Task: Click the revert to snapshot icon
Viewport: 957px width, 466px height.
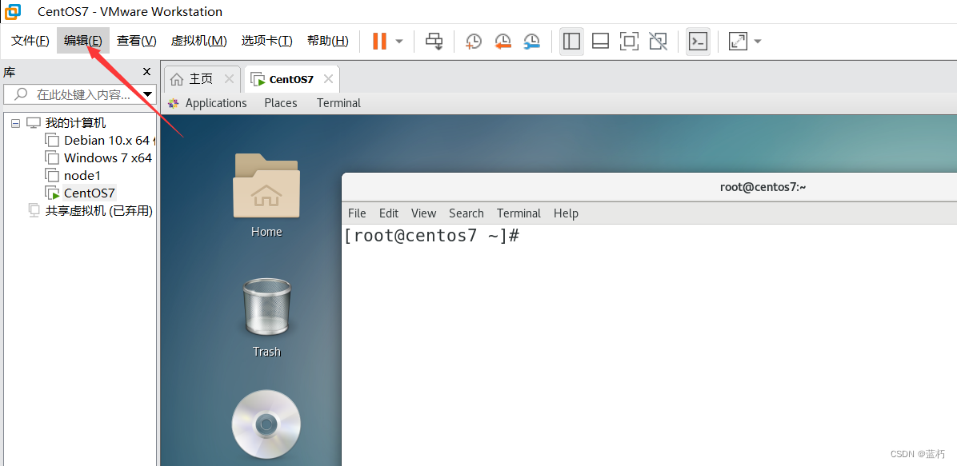Action: coord(503,42)
